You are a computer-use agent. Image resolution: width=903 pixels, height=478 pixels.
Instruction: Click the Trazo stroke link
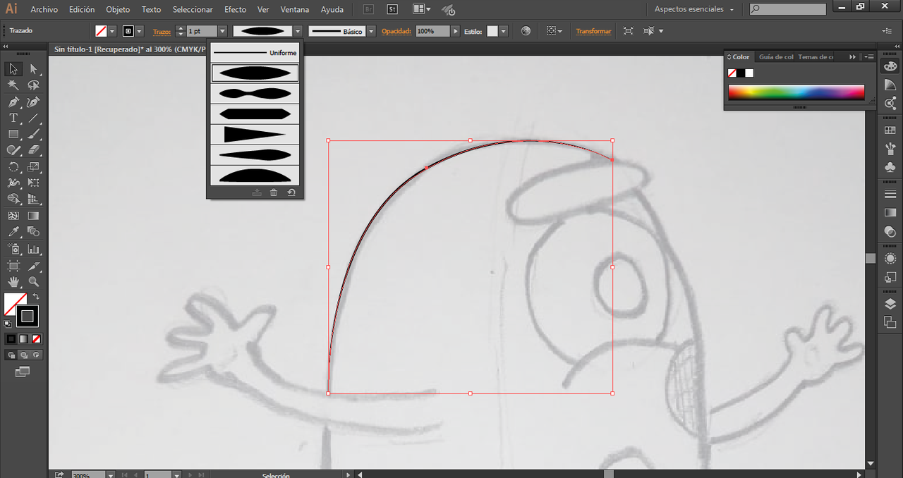[x=162, y=32]
